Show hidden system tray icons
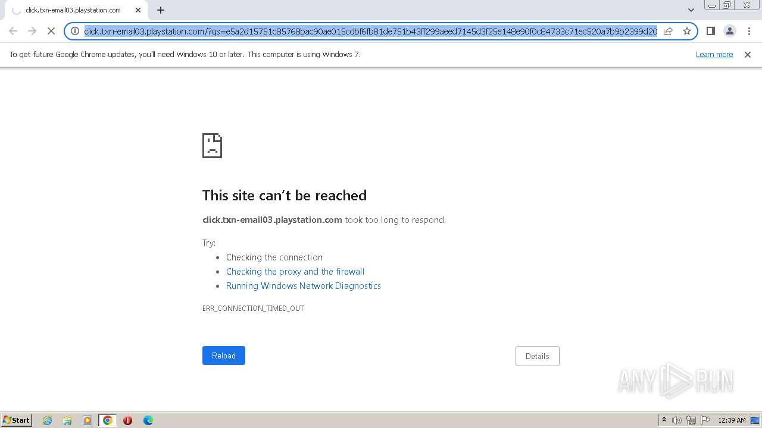Viewport: 762px width, 428px height. pos(664,420)
